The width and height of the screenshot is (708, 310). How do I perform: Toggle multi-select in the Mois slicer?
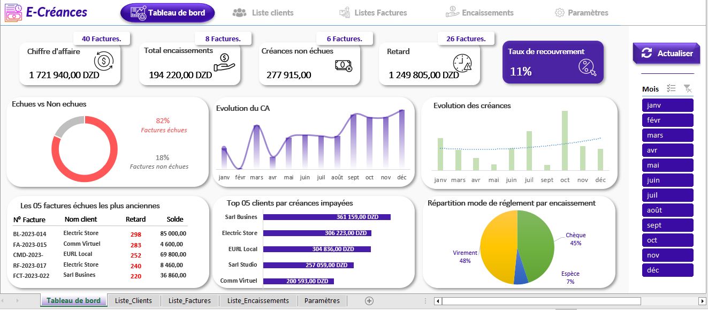click(x=671, y=89)
